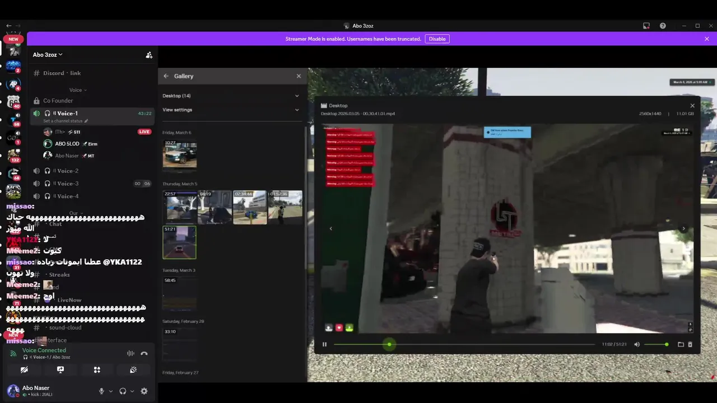
Task: Open the headphone output options arrow
Action: click(x=132, y=391)
